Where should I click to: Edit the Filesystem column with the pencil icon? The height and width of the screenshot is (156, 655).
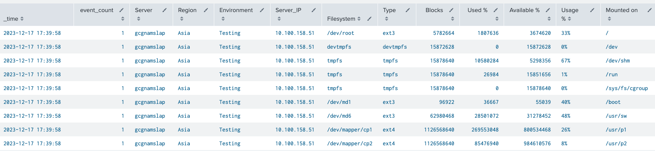369,19
